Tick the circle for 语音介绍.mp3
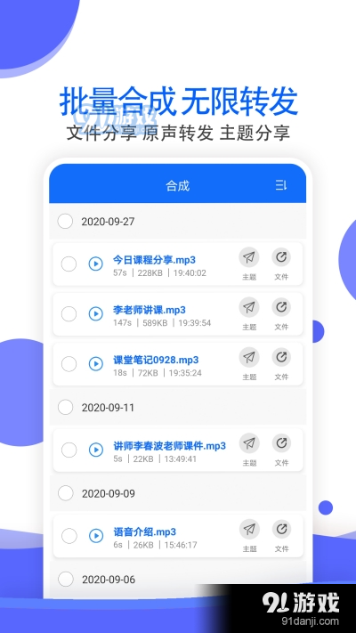 pyautogui.click(x=69, y=536)
